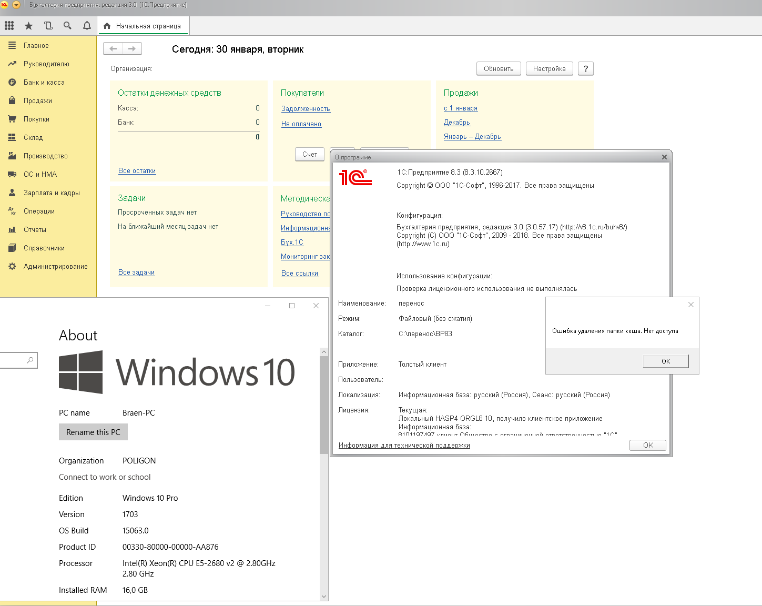This screenshot has height=606, width=762.
Task: Click the Обновить button
Action: (x=499, y=69)
